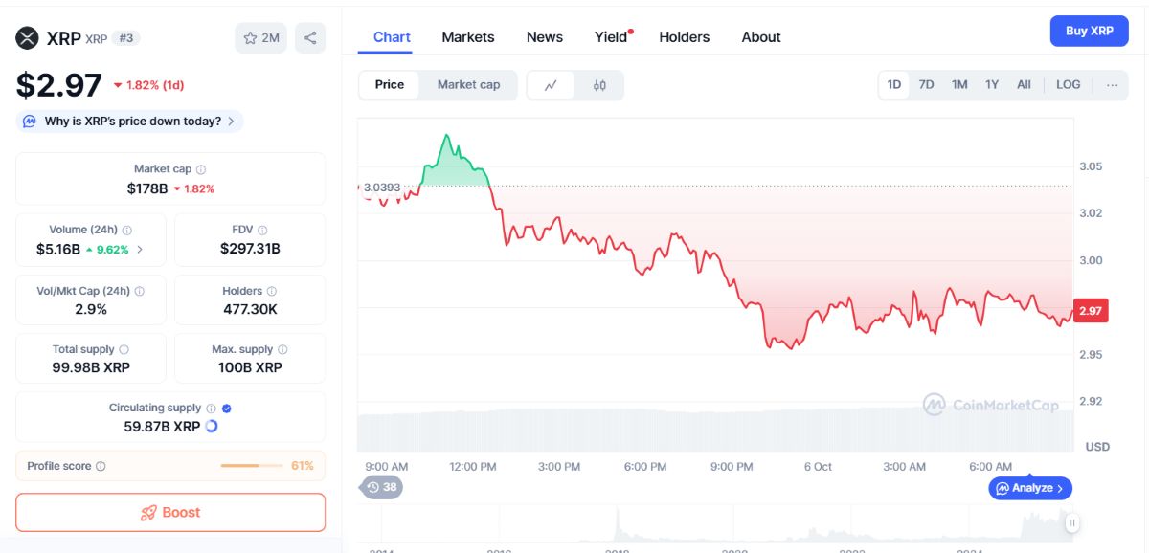Select 1M time range
Viewport: 1149px width, 553px height.
pyautogui.click(x=959, y=85)
